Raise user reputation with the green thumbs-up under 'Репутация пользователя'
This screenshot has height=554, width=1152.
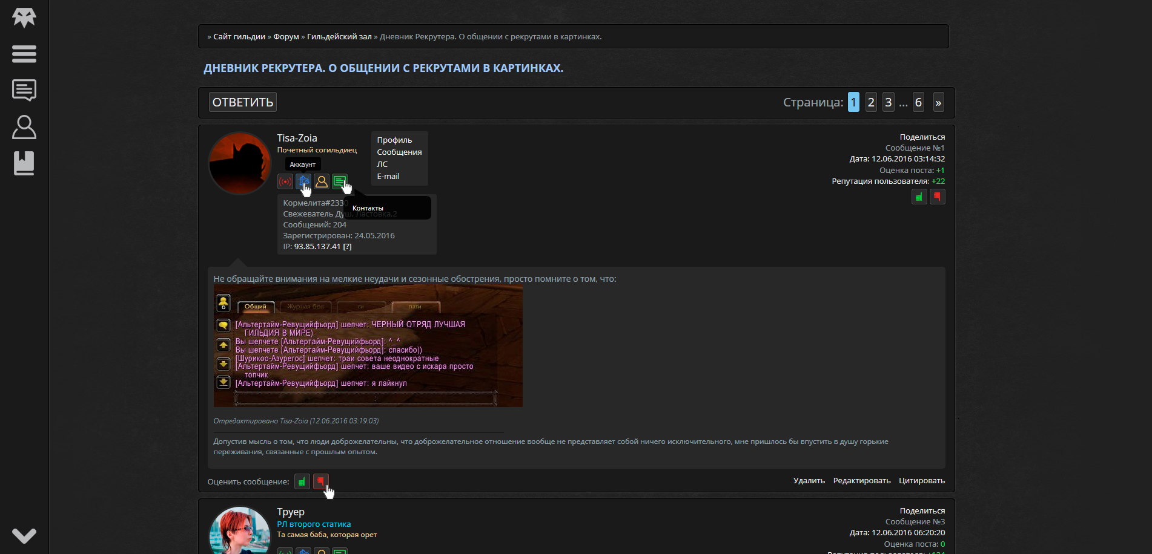[919, 197]
